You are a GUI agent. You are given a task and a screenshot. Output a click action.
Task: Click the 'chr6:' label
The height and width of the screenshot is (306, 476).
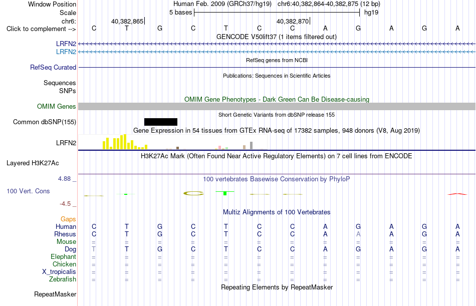tap(69, 21)
